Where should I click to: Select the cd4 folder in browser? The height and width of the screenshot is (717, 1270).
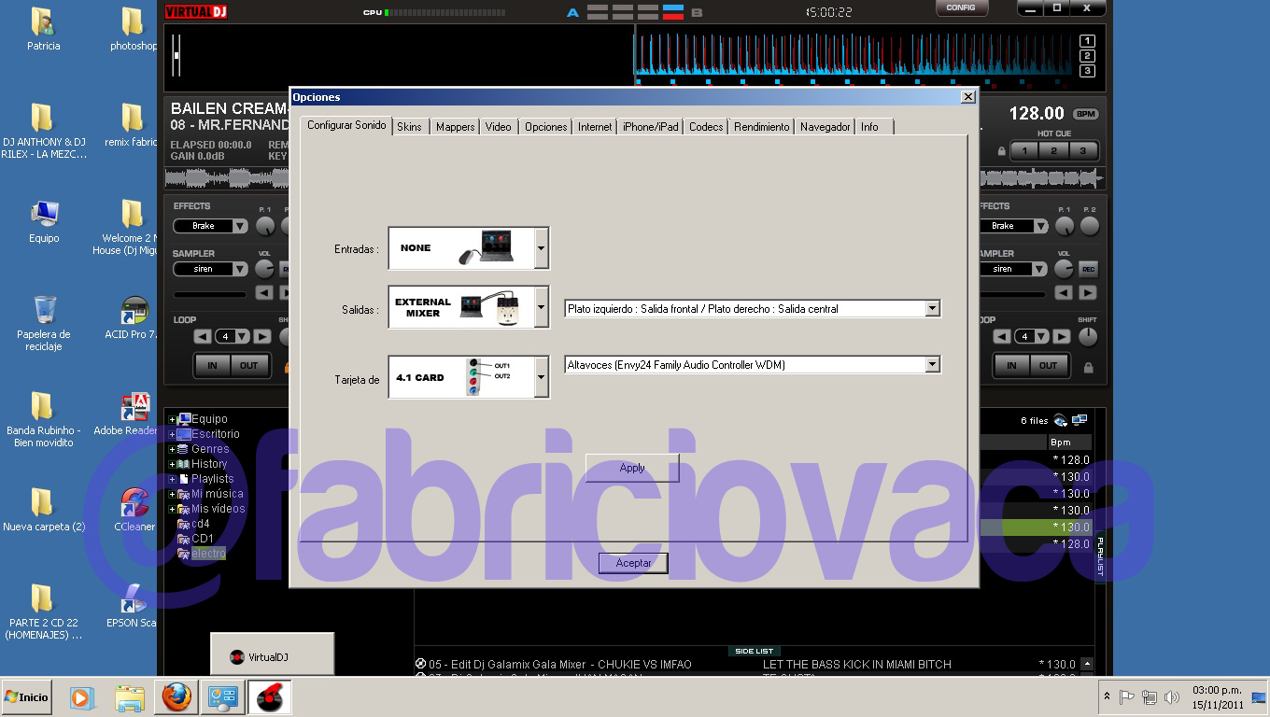click(201, 524)
